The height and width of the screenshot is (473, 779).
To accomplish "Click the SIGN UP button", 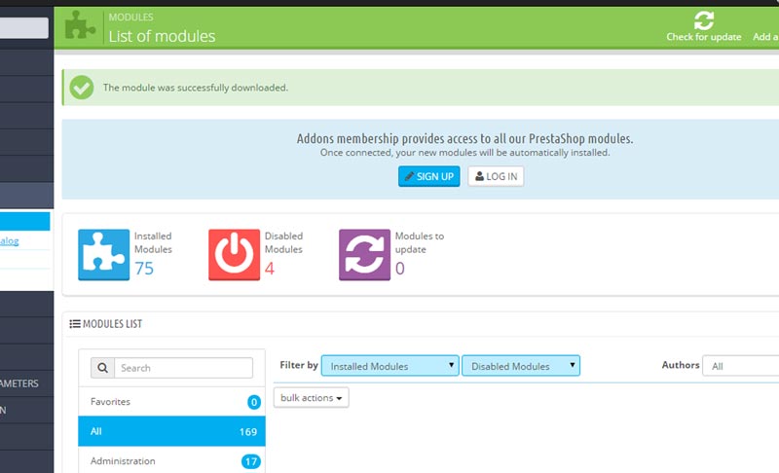I will click(429, 176).
